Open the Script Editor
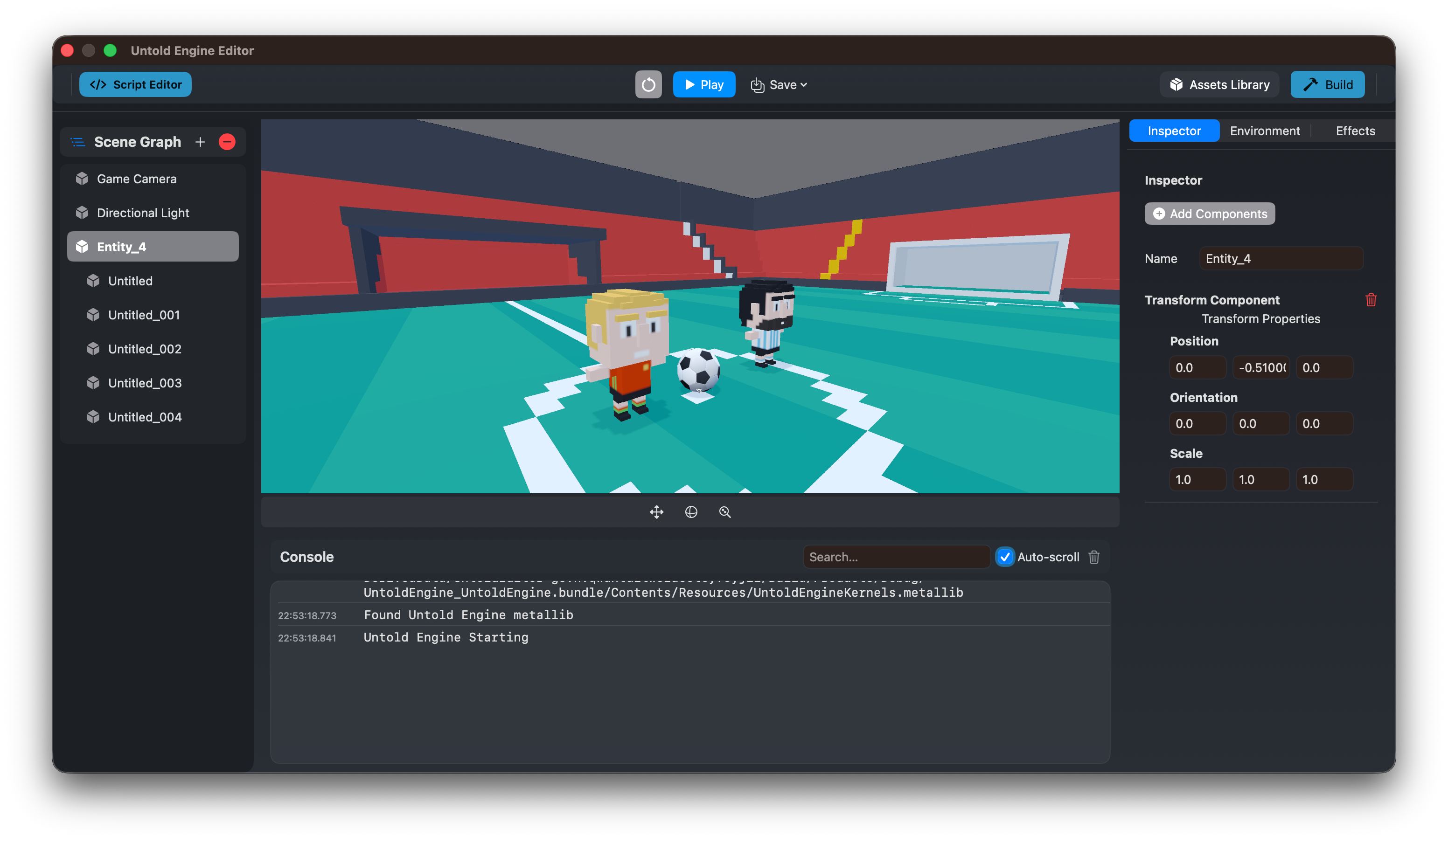The image size is (1448, 842). point(136,84)
